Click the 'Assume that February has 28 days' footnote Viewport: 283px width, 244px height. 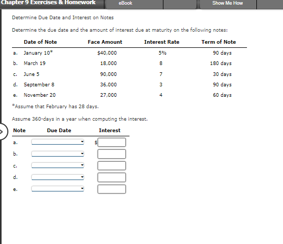55,107
